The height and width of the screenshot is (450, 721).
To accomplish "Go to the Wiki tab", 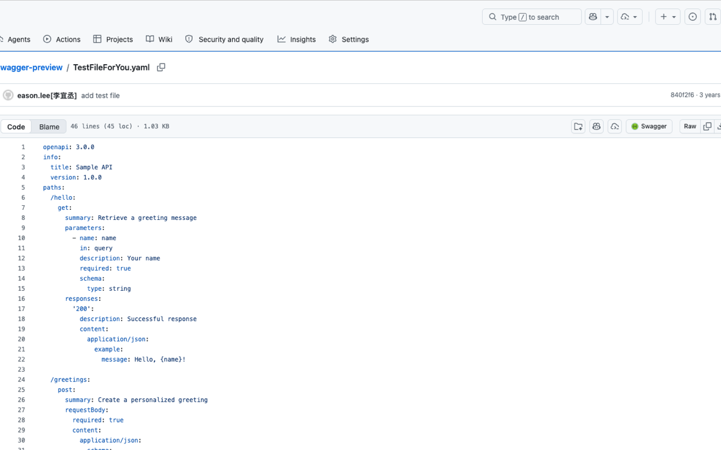I will 159,39.
